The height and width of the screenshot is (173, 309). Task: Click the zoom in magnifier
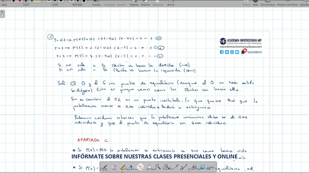tap(158, 167)
